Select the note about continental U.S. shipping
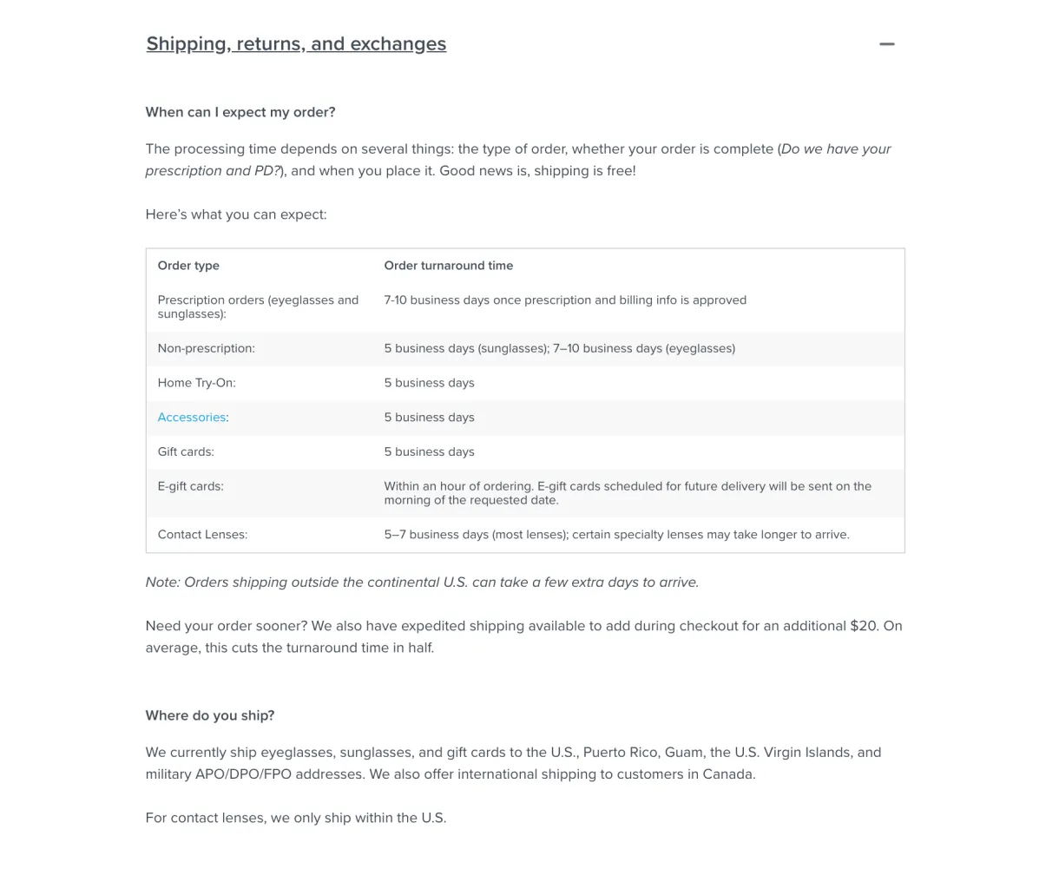Screen dimensions: 1059x869 pos(422,582)
